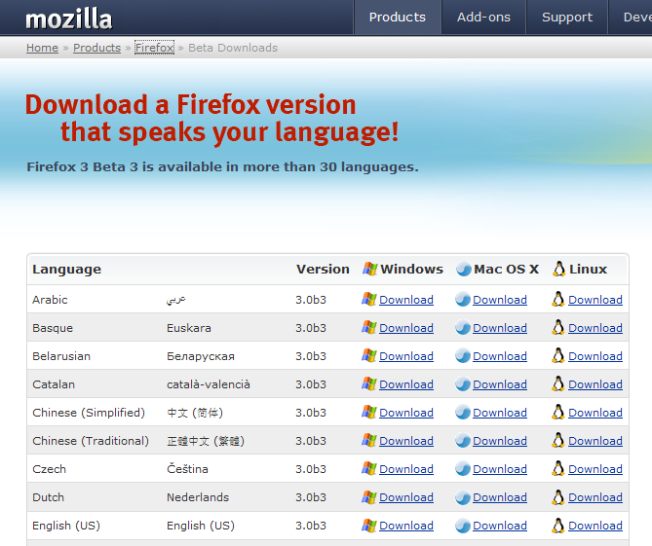The width and height of the screenshot is (652, 546).
Task: Click the Linux column header
Action: [x=580, y=269]
